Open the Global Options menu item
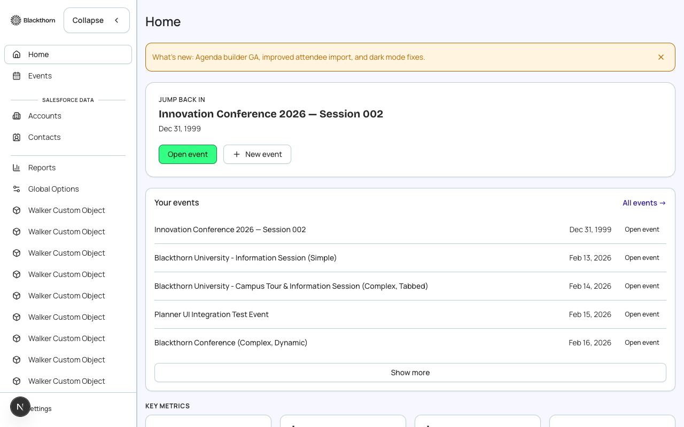The height and width of the screenshot is (427, 684). tap(68, 189)
